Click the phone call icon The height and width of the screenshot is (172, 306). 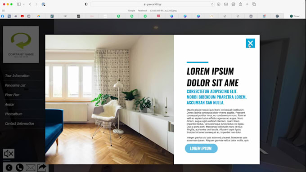click(x=19, y=168)
